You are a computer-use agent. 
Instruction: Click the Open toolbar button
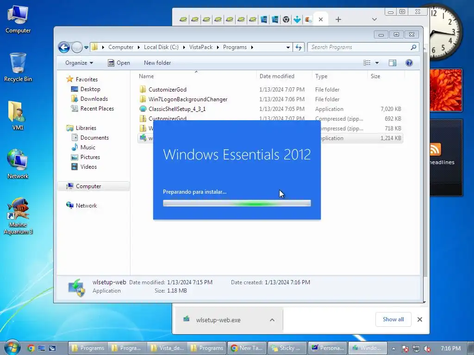click(119, 63)
